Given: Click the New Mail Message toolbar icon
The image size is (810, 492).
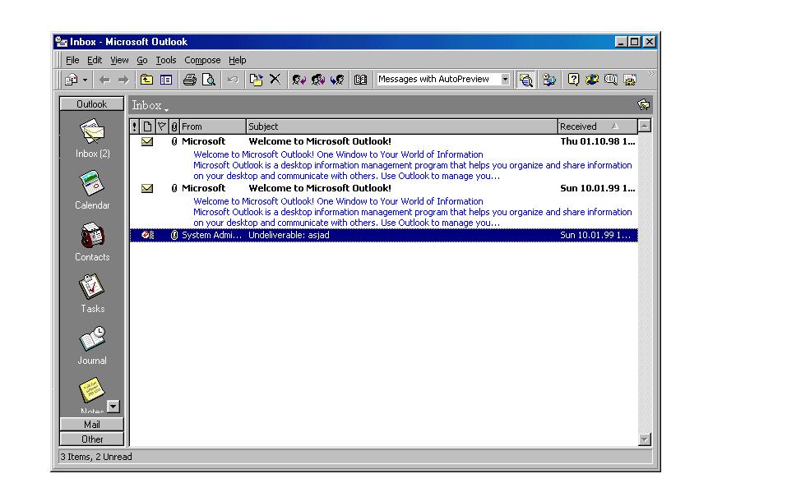Looking at the screenshot, I should [72, 80].
